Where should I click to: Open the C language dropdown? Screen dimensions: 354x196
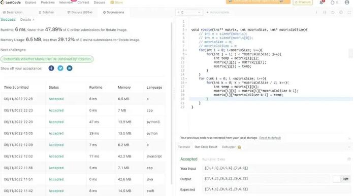click(x=189, y=12)
